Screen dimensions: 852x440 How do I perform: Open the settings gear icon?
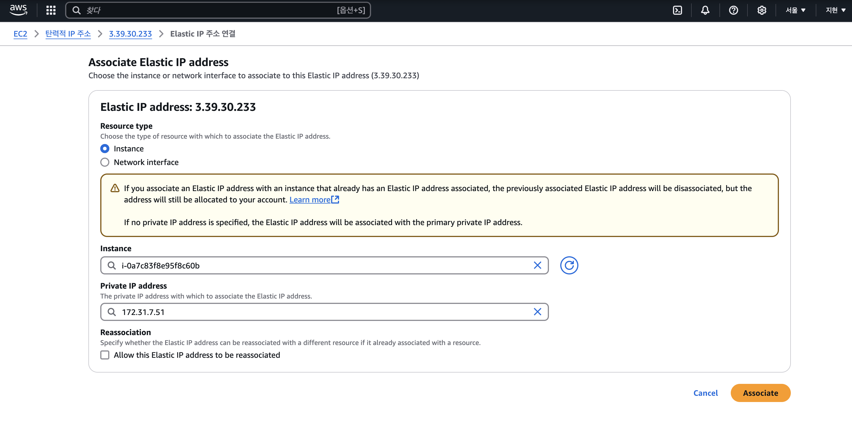(761, 10)
